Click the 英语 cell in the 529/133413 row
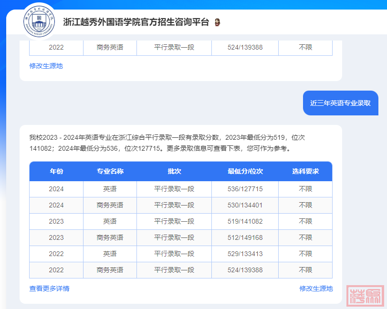387x309 pixels. click(110, 254)
